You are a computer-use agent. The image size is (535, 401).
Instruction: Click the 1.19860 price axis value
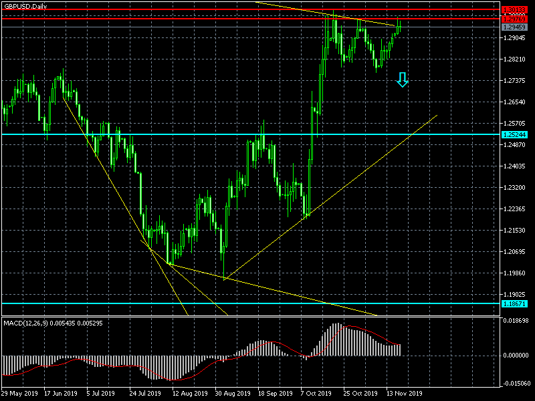514,273
